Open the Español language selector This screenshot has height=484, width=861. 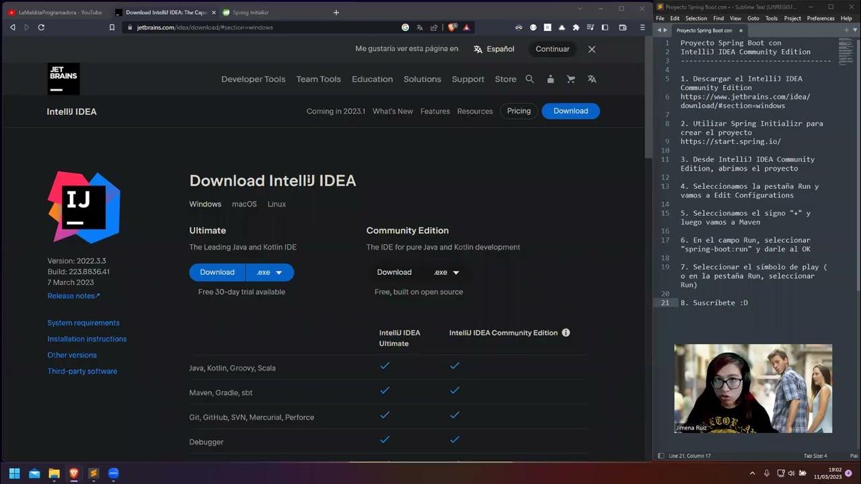click(x=494, y=49)
